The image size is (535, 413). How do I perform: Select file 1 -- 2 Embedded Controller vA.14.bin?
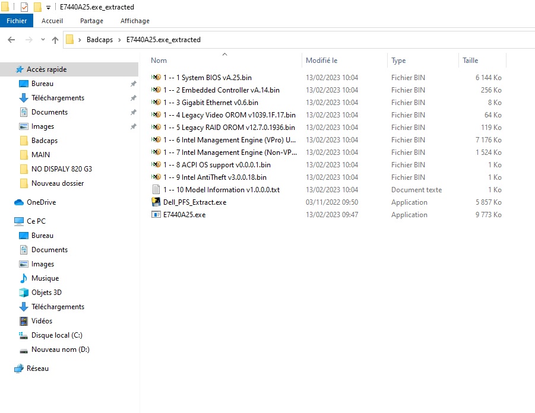coord(221,90)
